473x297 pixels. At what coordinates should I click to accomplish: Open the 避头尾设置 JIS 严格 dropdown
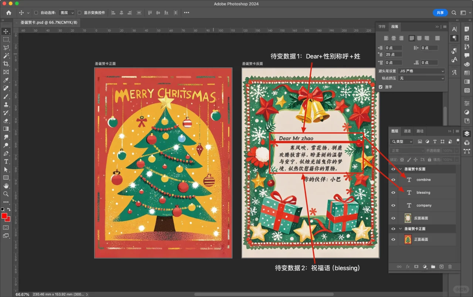pos(422,71)
